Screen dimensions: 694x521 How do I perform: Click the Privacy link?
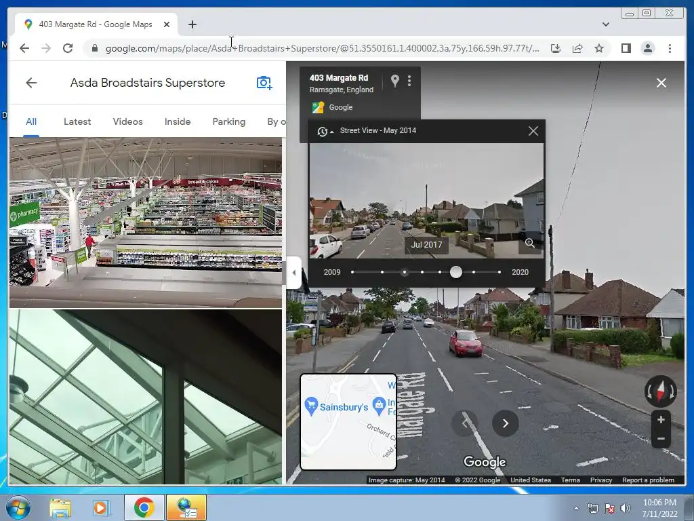pyautogui.click(x=601, y=480)
